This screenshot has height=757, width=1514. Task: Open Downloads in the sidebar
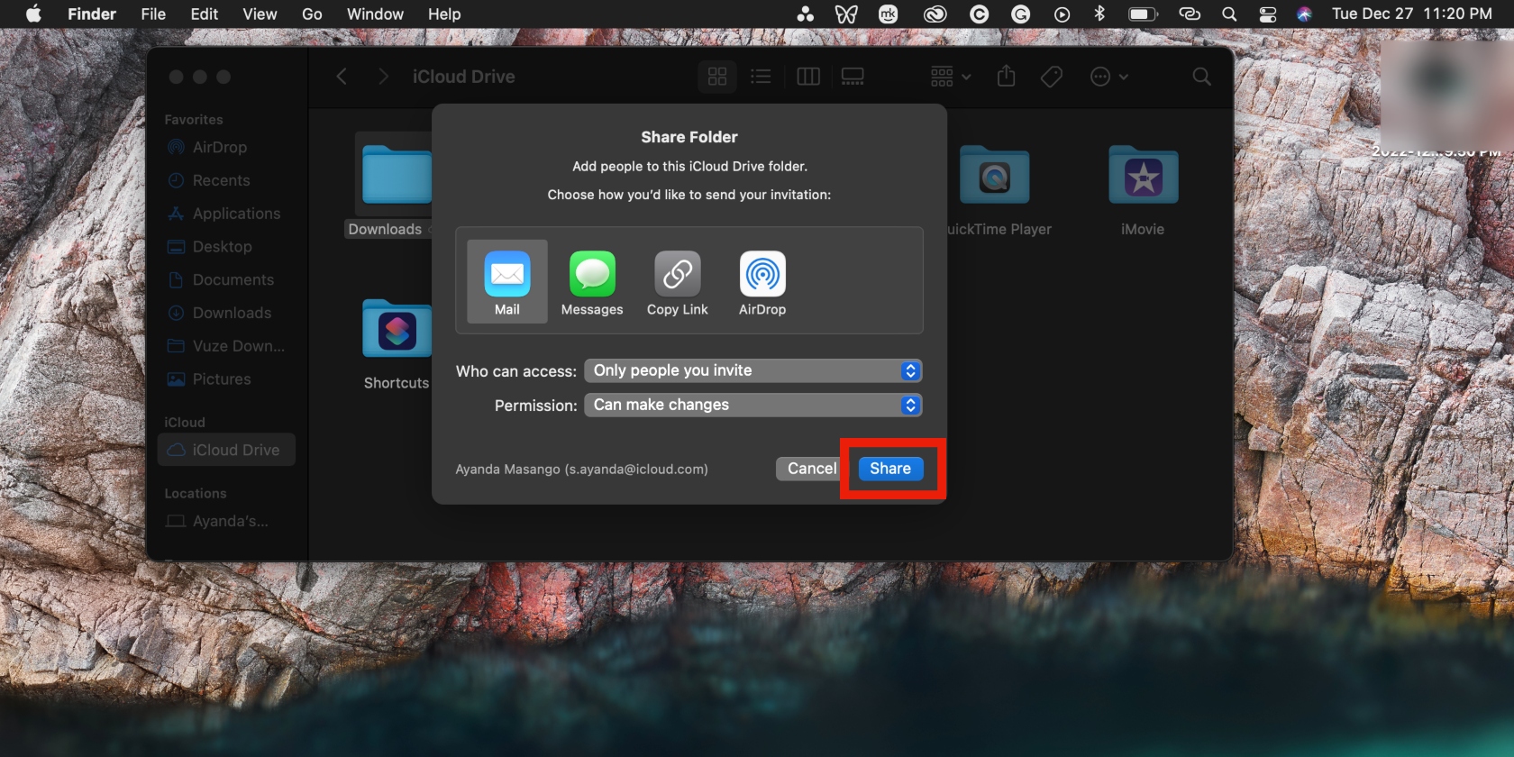click(220, 313)
